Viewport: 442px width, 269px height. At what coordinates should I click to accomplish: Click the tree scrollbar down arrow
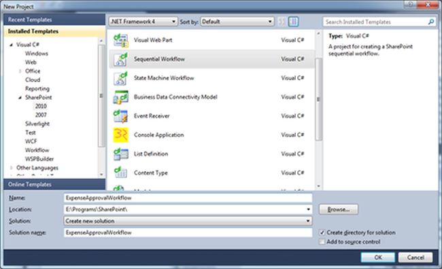point(101,175)
